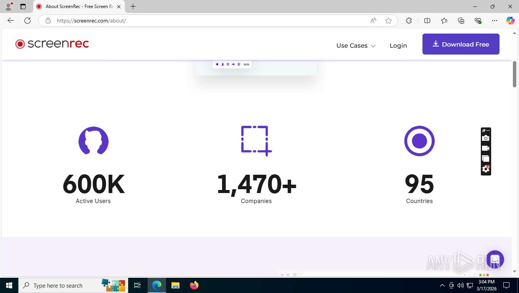Launch Firefox from taskbar
This screenshot has width=519, height=293.
[x=194, y=285]
